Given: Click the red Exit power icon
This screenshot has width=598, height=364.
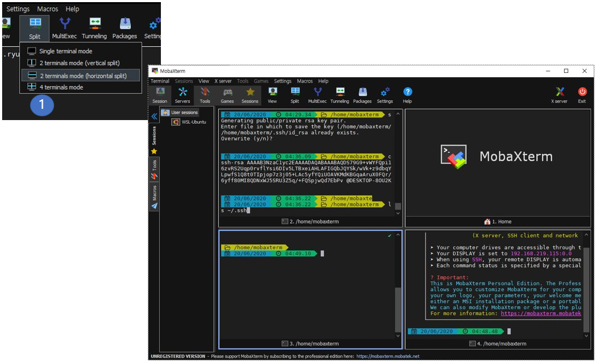Looking at the screenshot, I should [582, 95].
